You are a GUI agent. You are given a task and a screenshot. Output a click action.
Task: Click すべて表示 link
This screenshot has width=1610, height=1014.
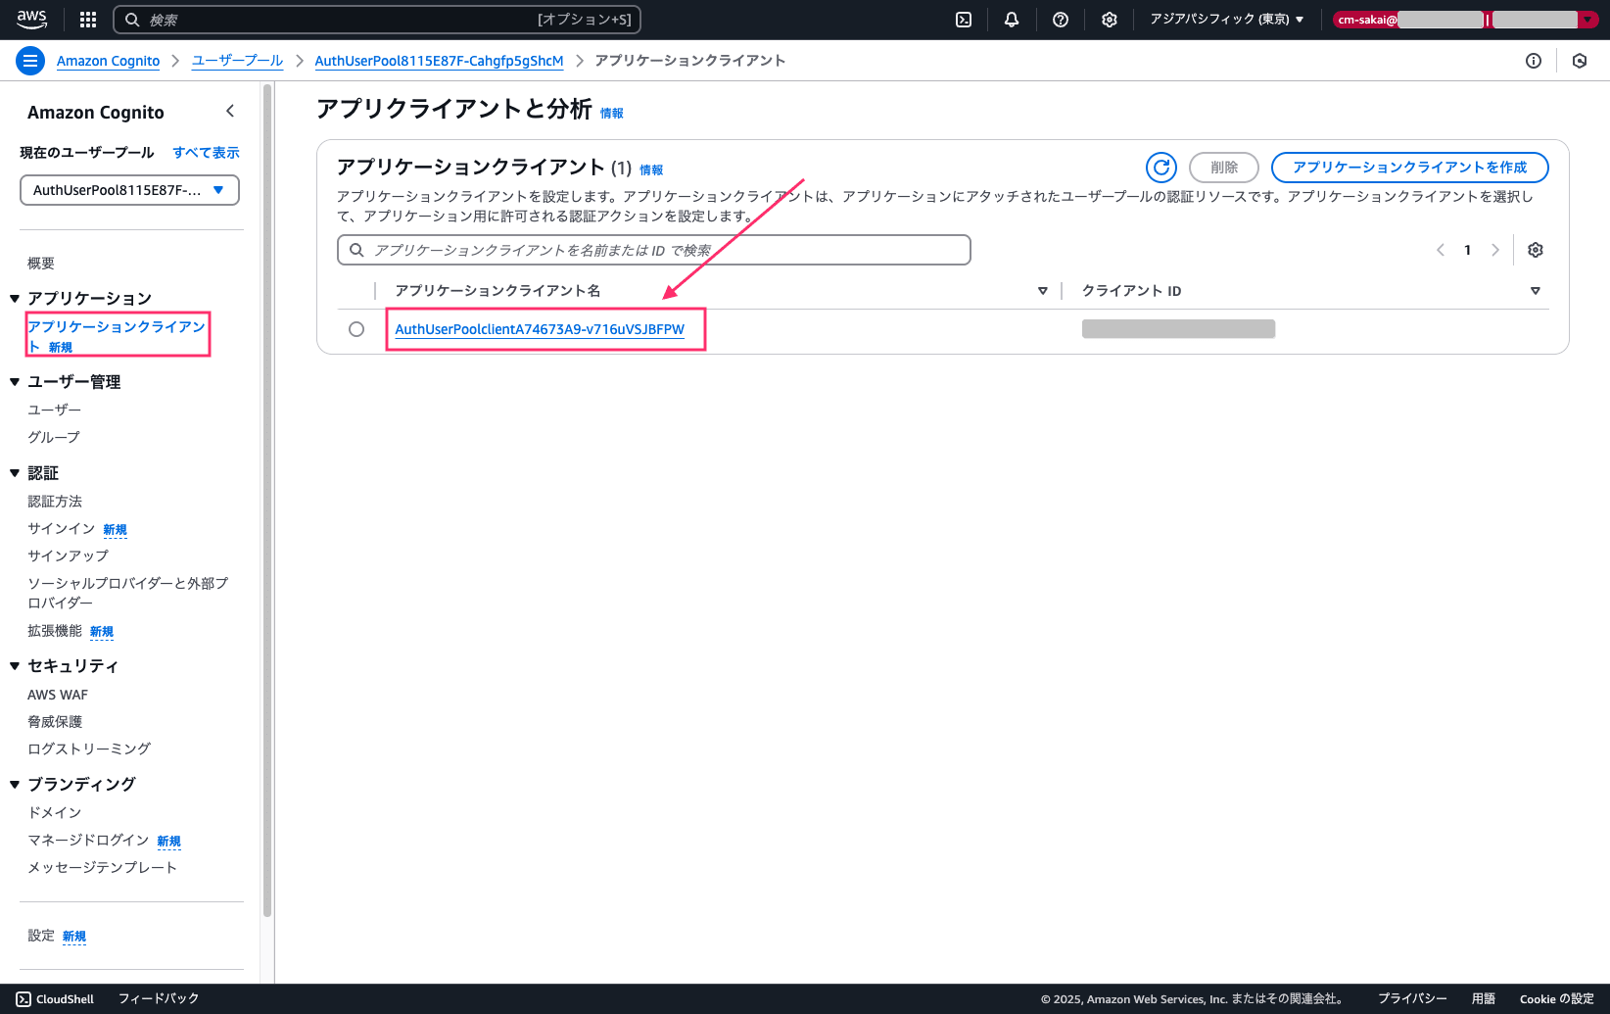click(207, 153)
